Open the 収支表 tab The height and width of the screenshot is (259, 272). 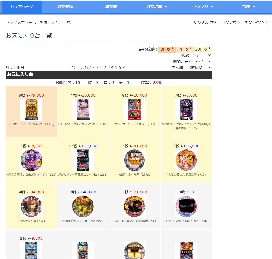(111, 7)
